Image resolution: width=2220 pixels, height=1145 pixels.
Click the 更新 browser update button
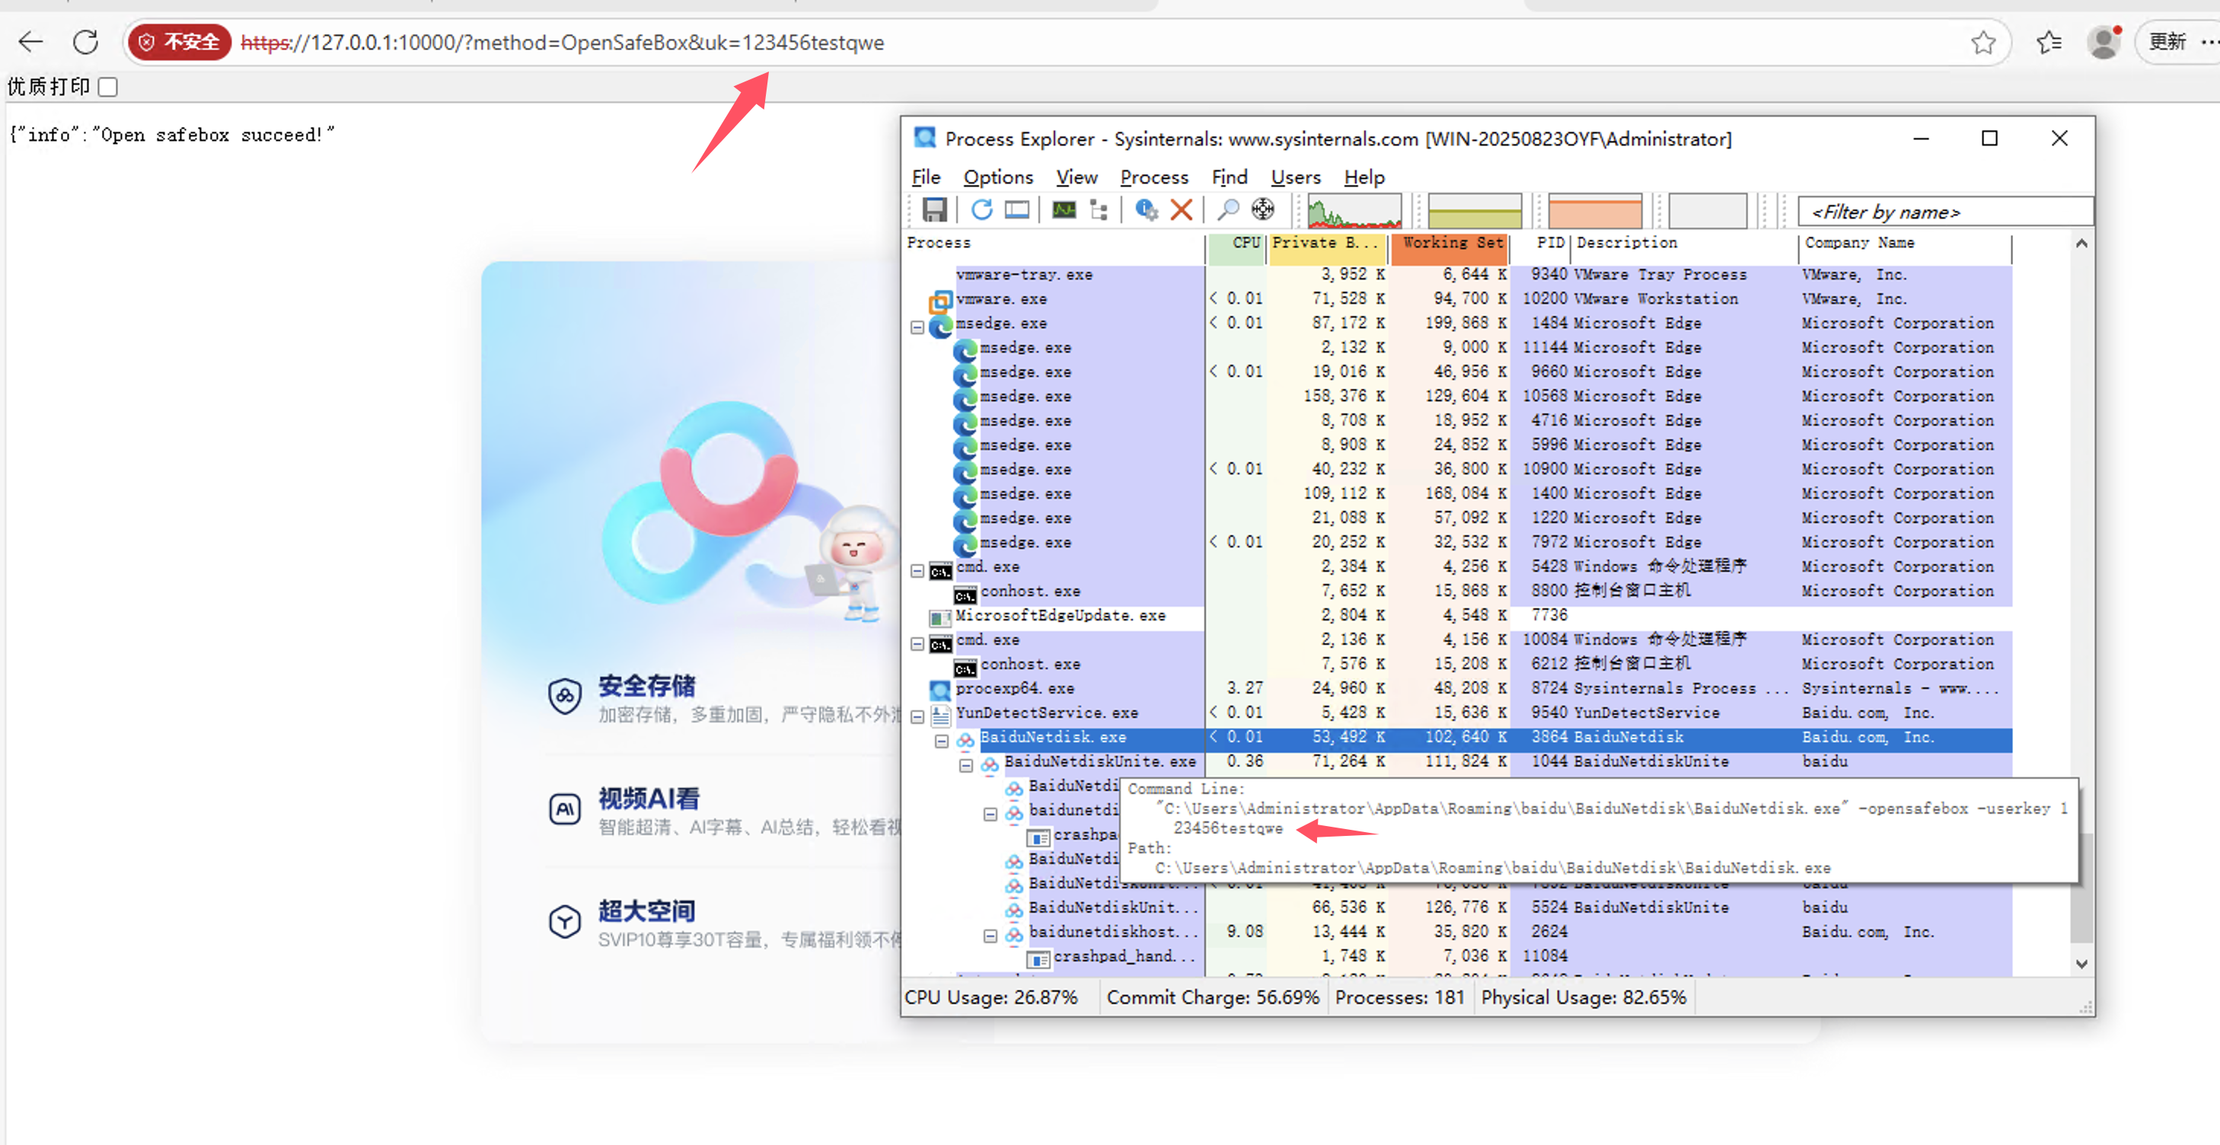tap(2167, 42)
